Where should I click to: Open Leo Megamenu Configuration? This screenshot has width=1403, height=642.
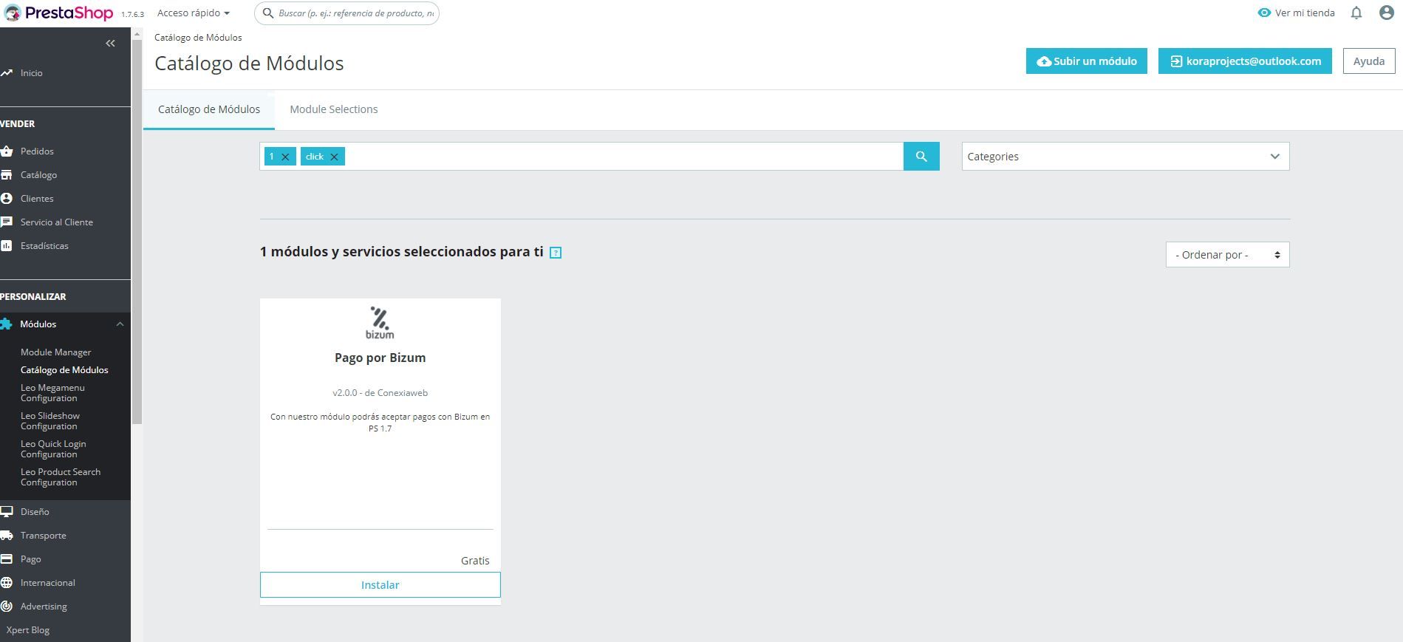pos(52,393)
